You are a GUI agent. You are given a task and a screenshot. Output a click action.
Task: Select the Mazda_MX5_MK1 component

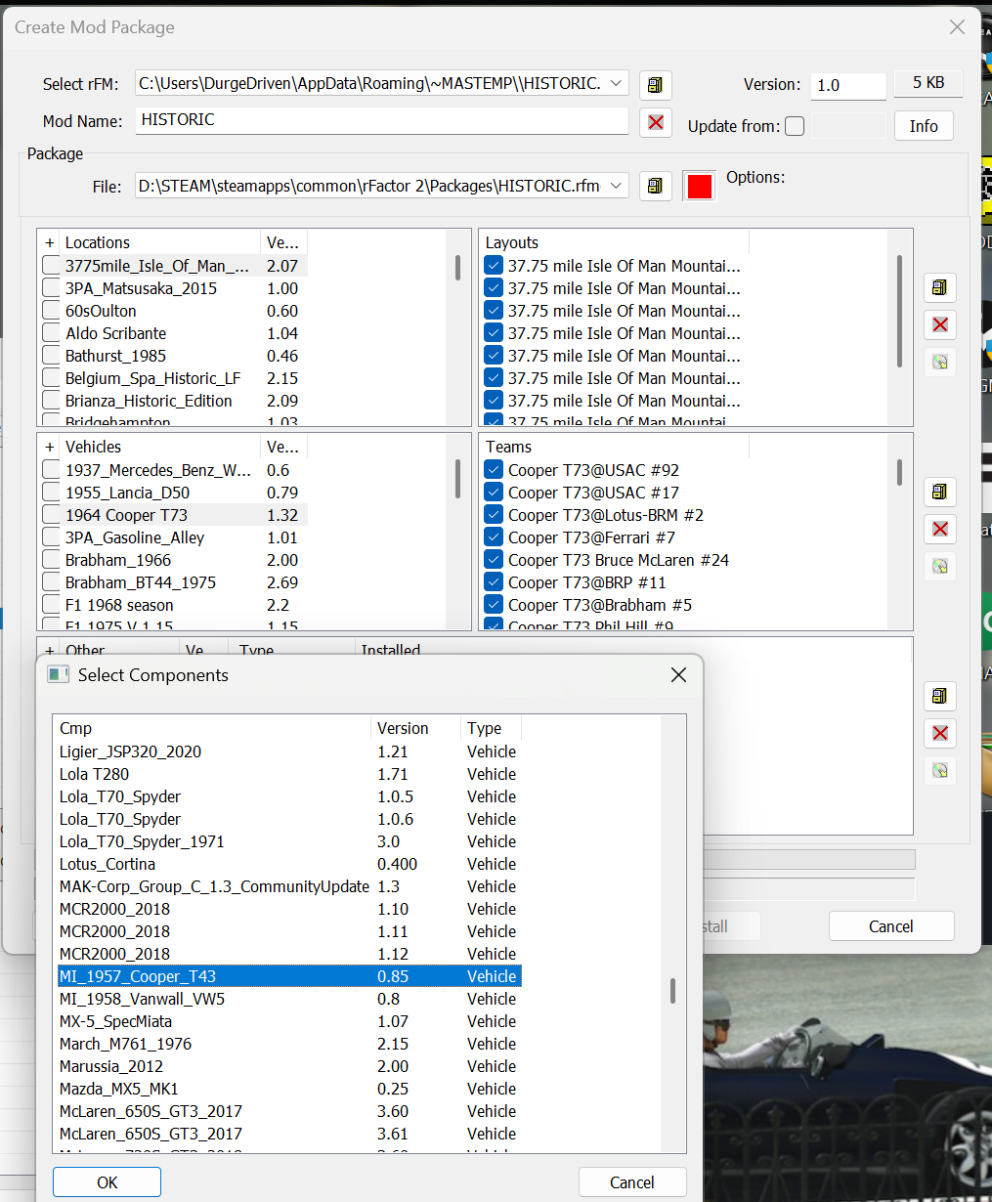click(289, 1089)
